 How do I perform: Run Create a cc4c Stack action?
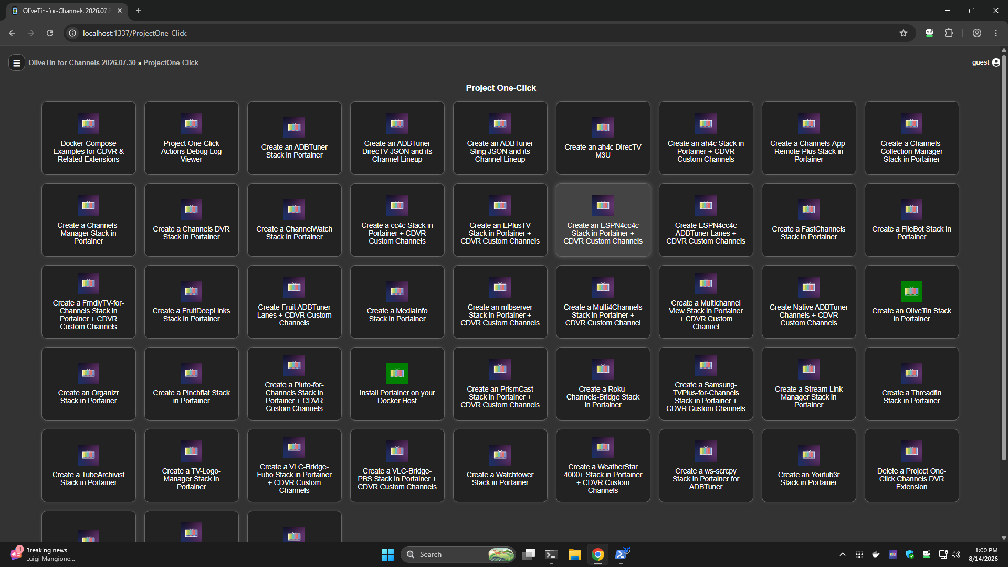tap(397, 220)
